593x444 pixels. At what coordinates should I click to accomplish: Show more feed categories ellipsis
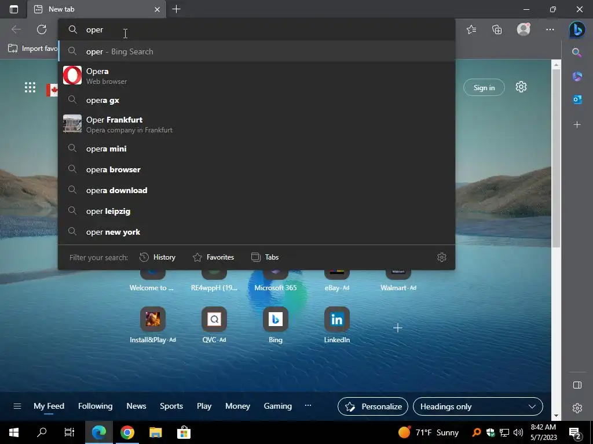click(308, 405)
